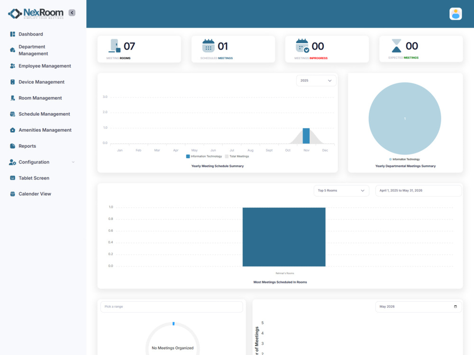Expand the Configuration submenu chevron

(x=73, y=162)
